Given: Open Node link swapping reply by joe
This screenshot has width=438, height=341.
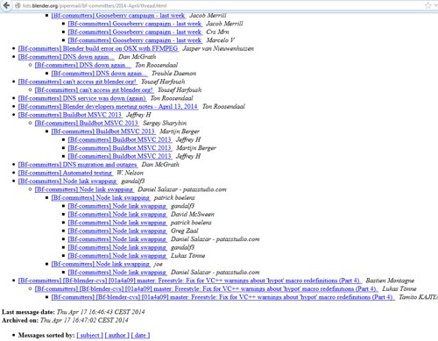Looking at the screenshot, I should pos(101,264).
